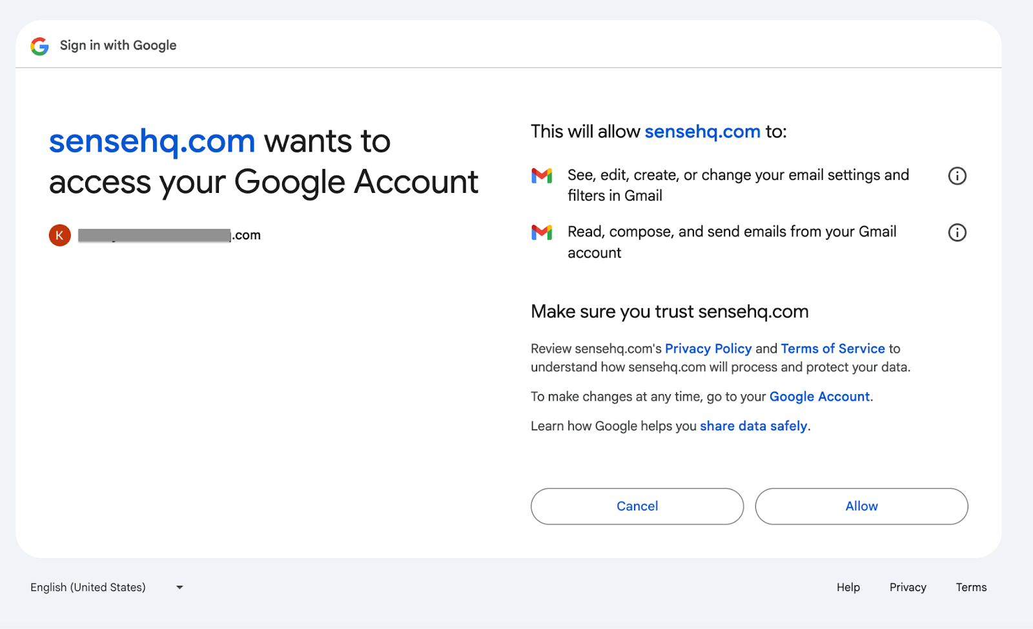This screenshot has height=629, width=1033.
Task: Click Gmail icon beside read and compose permission
Action: click(542, 232)
